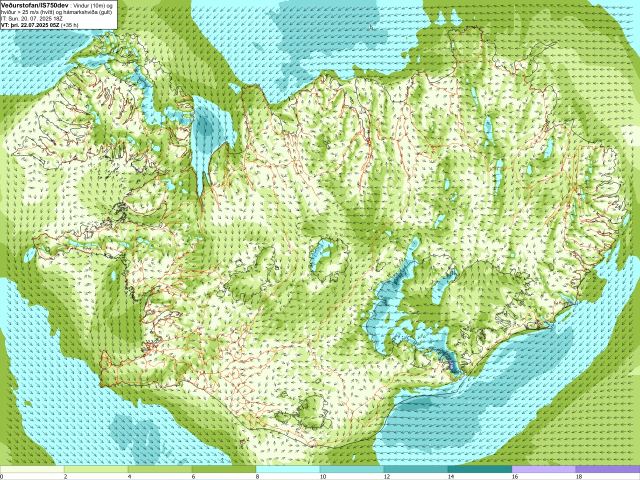Viewport: 640px width, 480px height.
Task: Click the light lavender 16–18 m/s legend swatch
Action: click(x=544, y=469)
